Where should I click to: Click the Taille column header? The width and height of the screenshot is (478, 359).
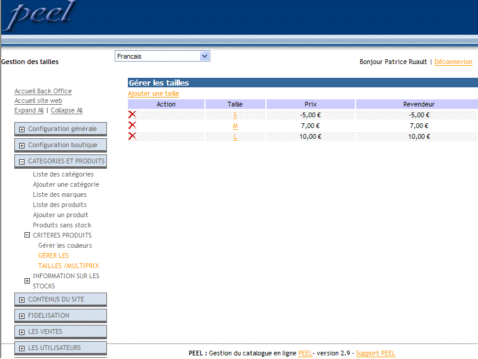point(235,104)
